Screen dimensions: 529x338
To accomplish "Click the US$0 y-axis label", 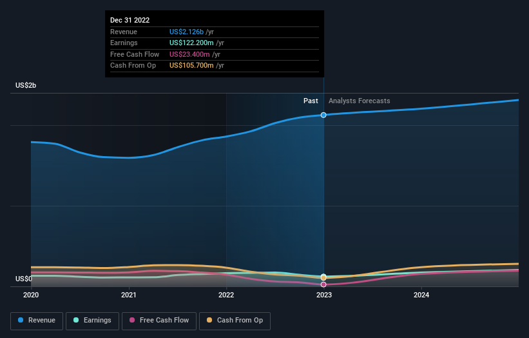I will [x=24, y=279].
